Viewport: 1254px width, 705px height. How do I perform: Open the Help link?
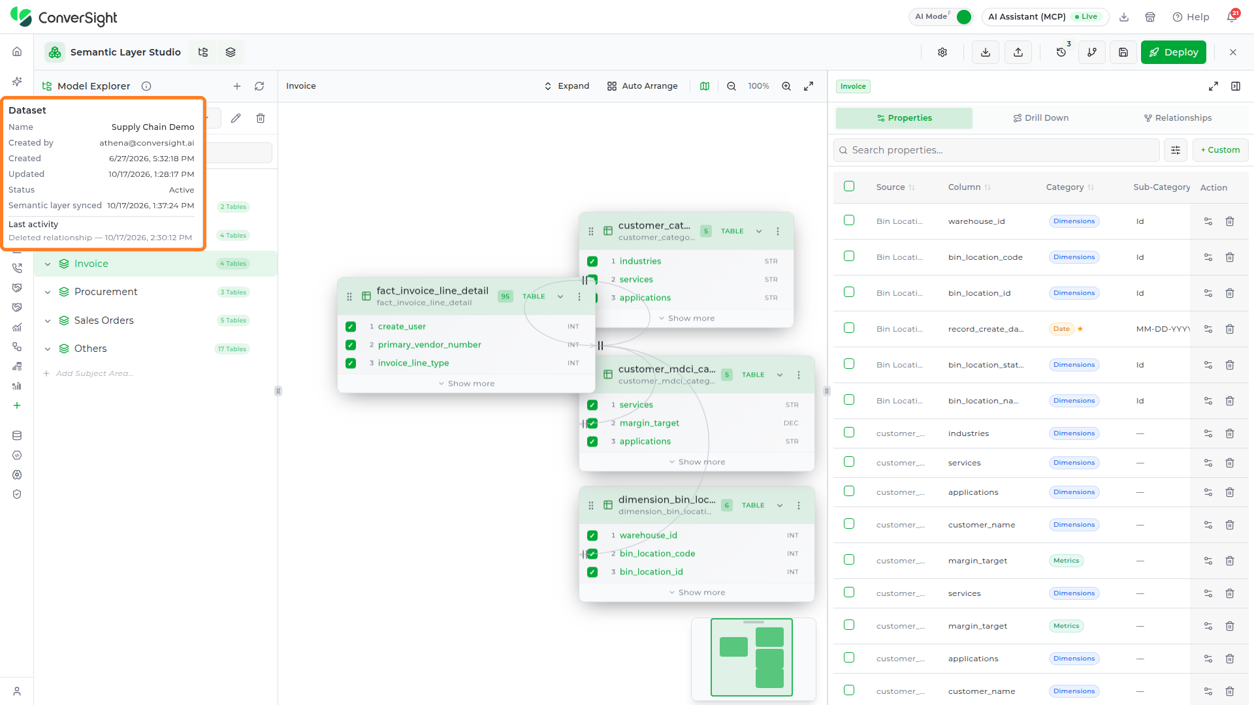[x=1191, y=17]
